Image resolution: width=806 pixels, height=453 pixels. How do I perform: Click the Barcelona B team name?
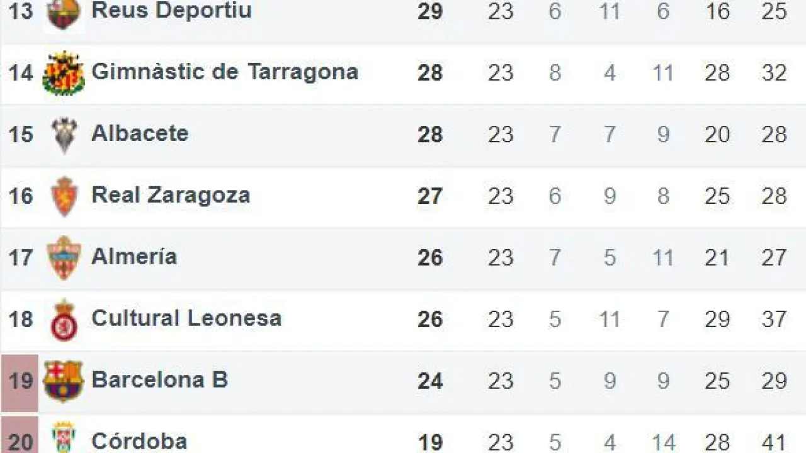point(159,380)
